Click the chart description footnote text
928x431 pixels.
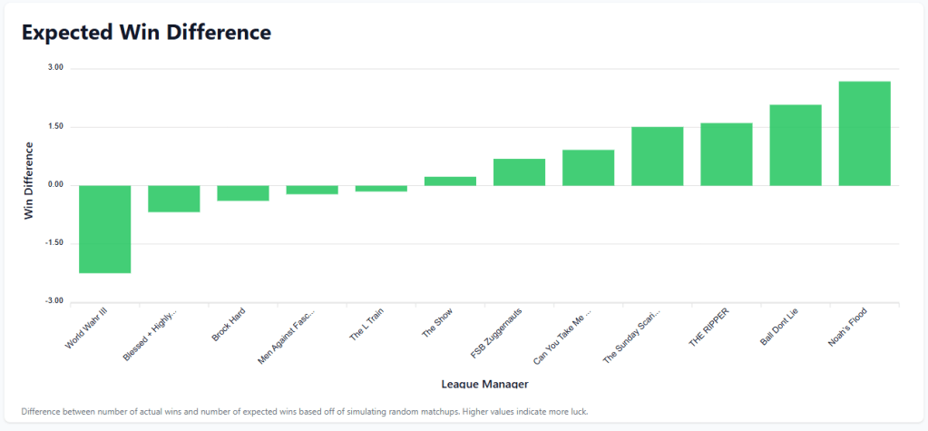click(304, 411)
